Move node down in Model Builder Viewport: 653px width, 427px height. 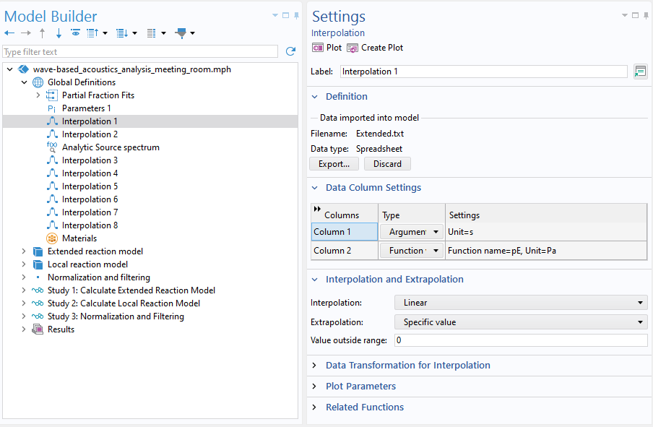[x=59, y=33]
